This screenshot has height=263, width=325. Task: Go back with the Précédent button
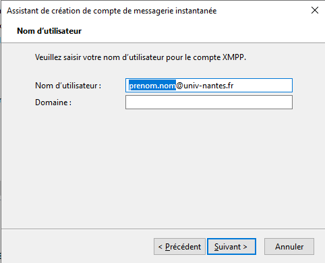179,247
